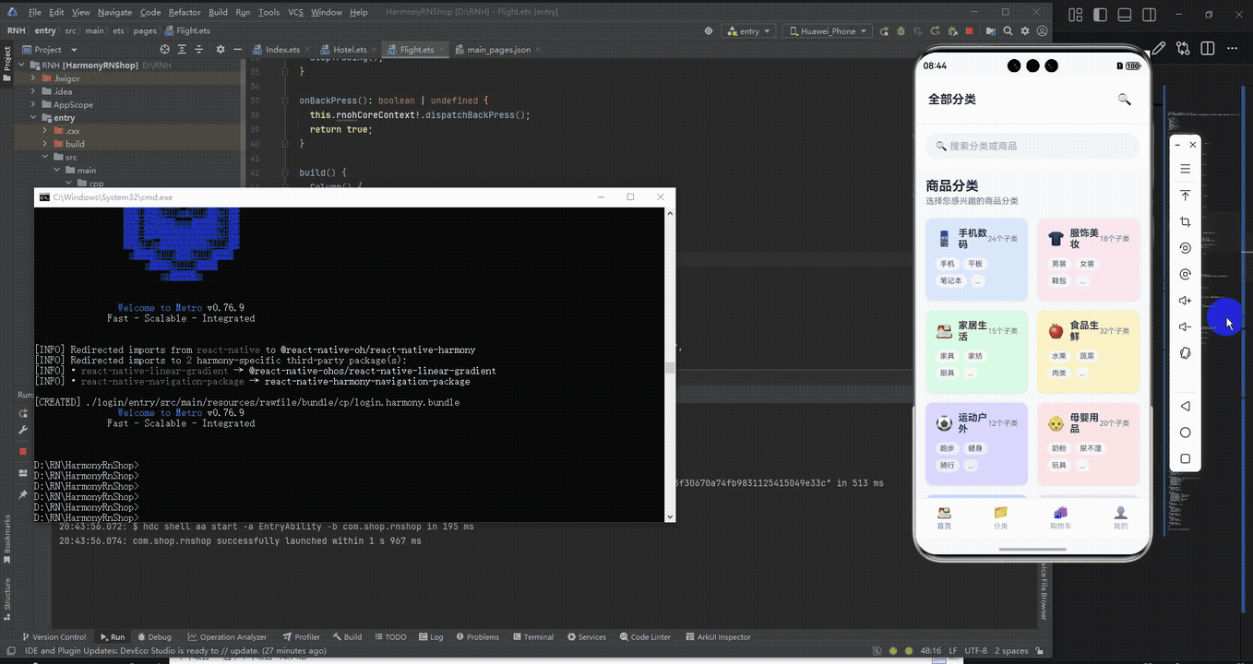Open the ArkUI Inspector tool window
This screenshot has width=1253, height=664.
(718, 636)
